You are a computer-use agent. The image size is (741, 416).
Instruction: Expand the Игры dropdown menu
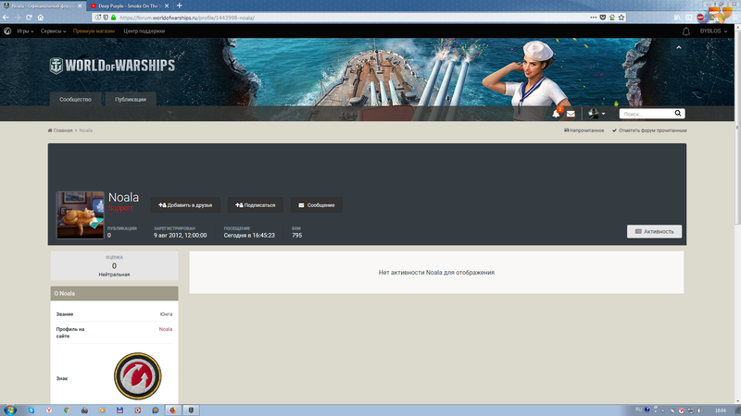pos(25,31)
